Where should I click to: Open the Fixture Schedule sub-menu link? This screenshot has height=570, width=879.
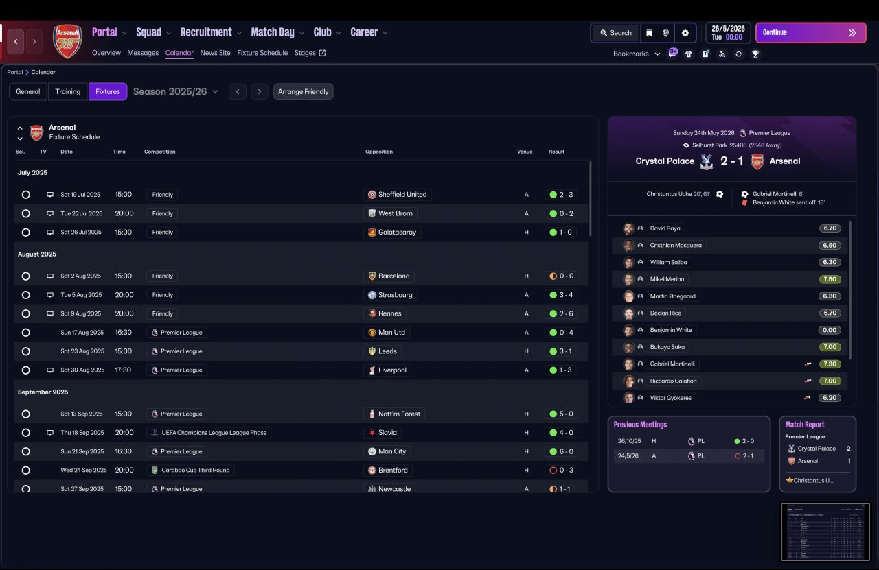(x=262, y=53)
